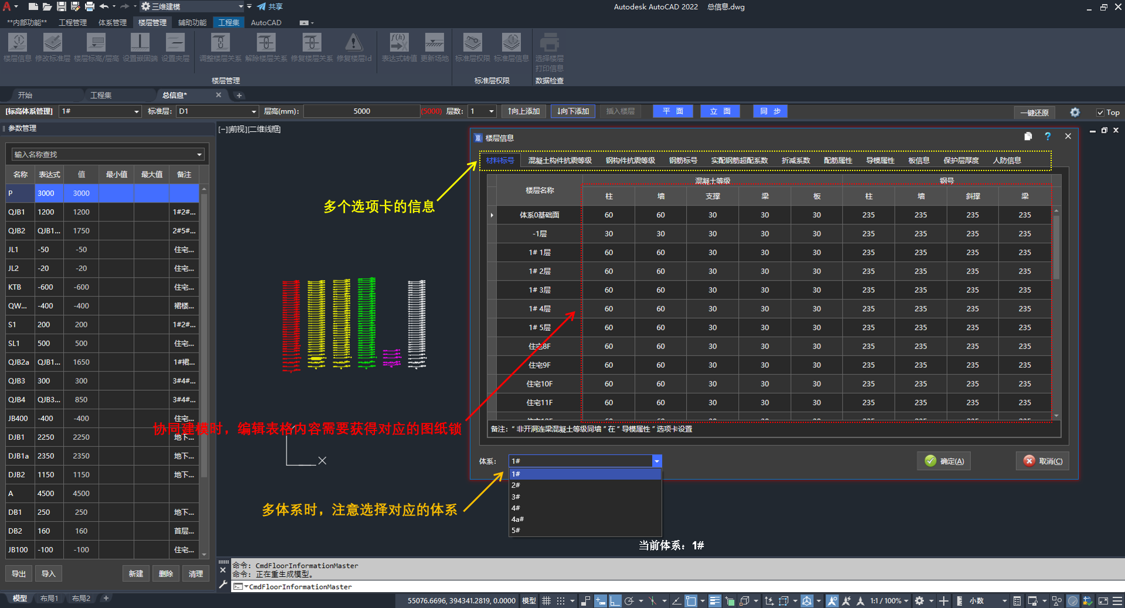Open help in 楼层信息 dialog
The height and width of the screenshot is (608, 1125).
[x=1048, y=136]
